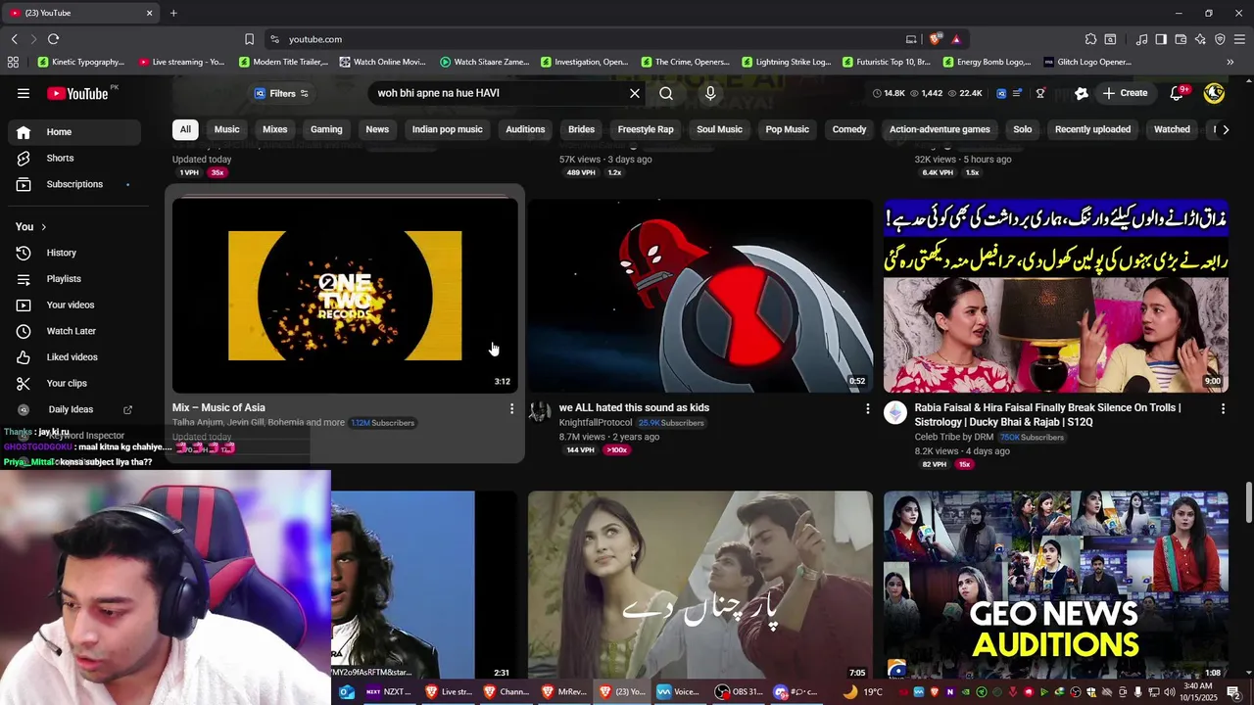The image size is (1254, 705).
Task: Open 'we ALL hated this sound as kids' title
Action: point(634,407)
